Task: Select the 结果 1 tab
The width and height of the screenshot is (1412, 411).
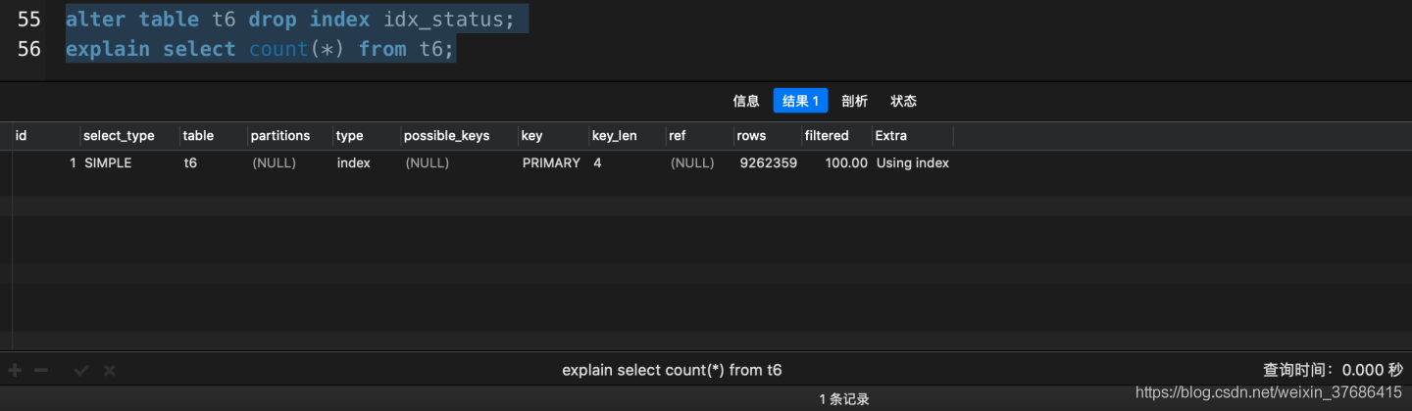Action: 800,101
